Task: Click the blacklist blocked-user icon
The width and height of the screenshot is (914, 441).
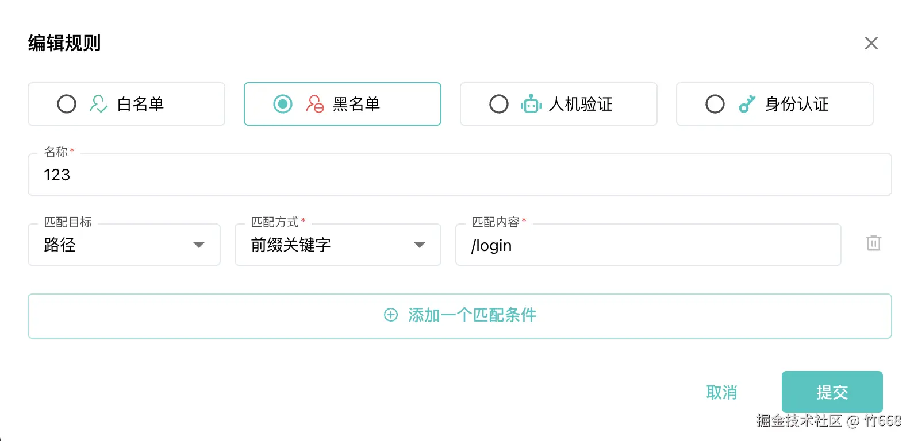Action: pyautogui.click(x=314, y=104)
